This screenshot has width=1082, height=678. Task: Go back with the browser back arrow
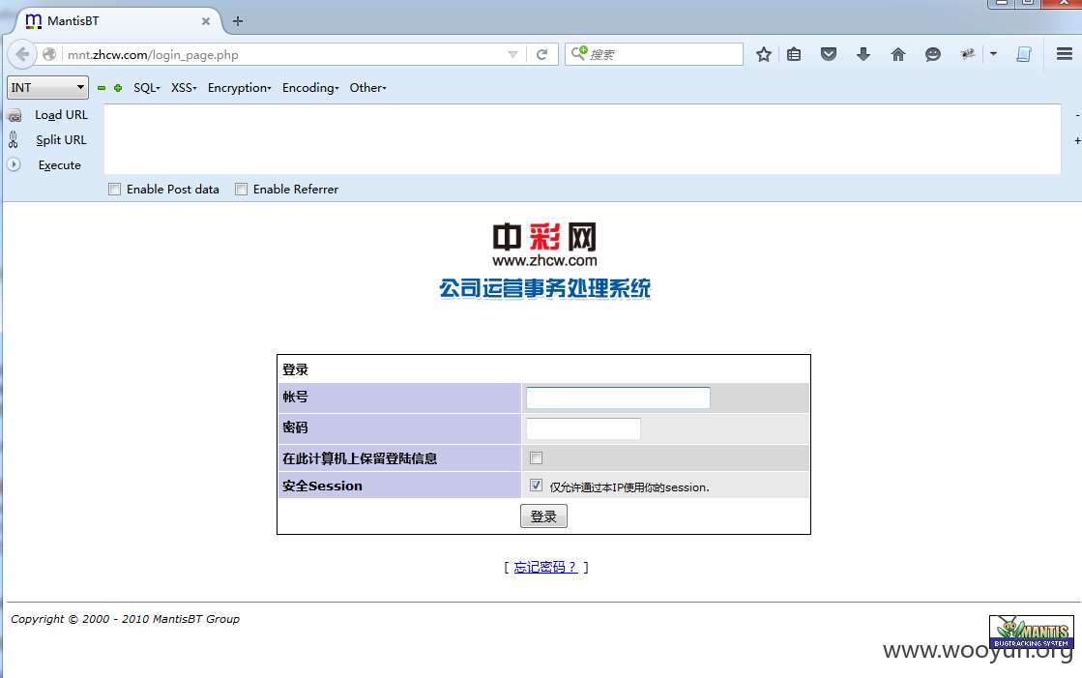click(22, 54)
